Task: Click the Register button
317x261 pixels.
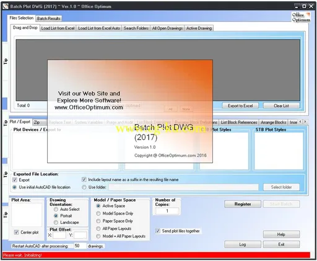Action: pos(243,204)
